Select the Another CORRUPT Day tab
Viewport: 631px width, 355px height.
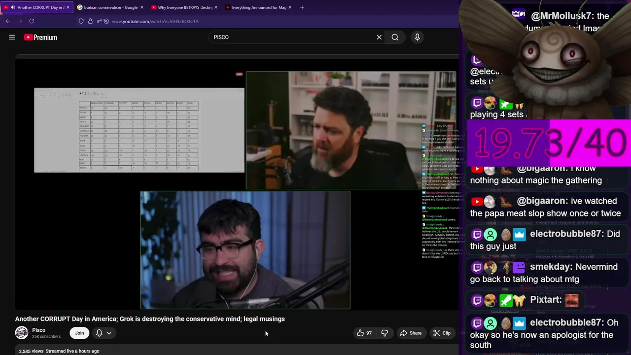click(37, 7)
